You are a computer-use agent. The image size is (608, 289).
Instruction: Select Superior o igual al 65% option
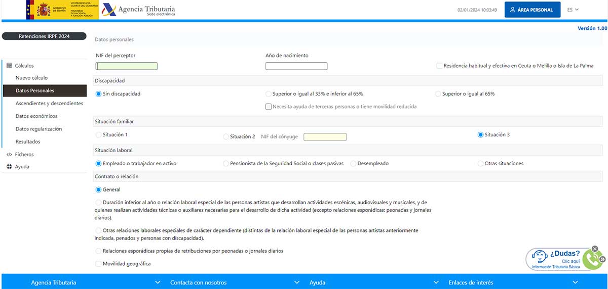click(x=438, y=94)
